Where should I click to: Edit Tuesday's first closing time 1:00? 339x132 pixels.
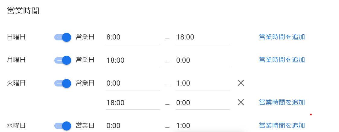pos(203,83)
